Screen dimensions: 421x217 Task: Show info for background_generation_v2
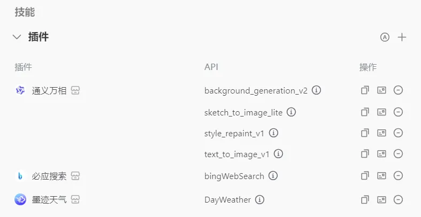pyautogui.click(x=317, y=90)
